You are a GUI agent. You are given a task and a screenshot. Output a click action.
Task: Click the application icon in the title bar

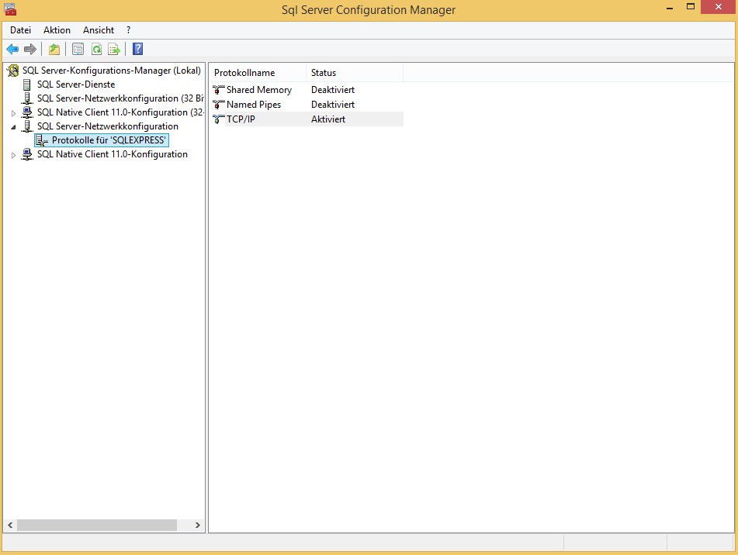pos(10,9)
